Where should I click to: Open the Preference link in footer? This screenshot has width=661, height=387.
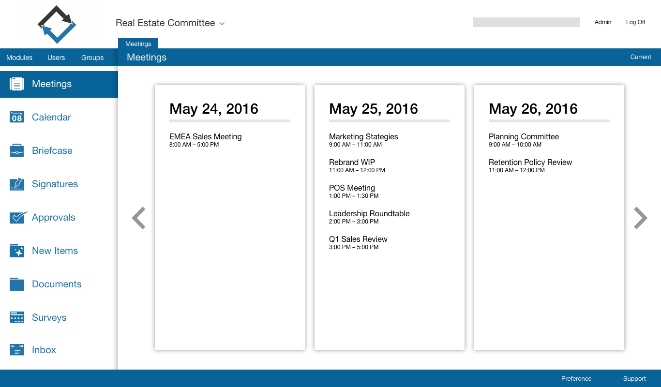click(x=576, y=379)
